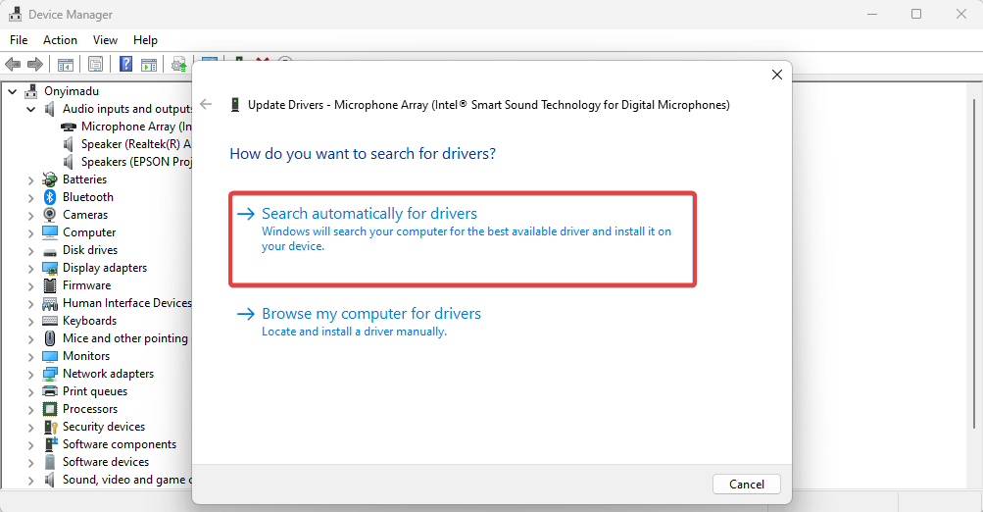983x512 pixels.
Task: Click the Firmware chip icon
Action: point(50,285)
